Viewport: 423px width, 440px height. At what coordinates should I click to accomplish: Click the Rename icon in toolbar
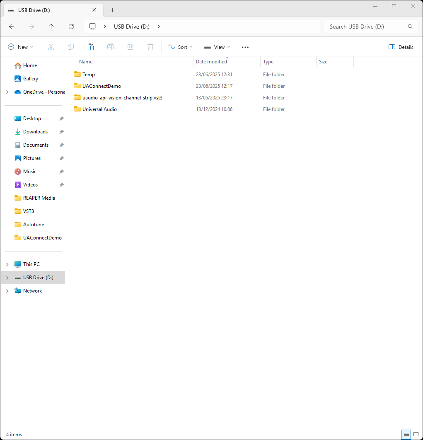click(111, 47)
